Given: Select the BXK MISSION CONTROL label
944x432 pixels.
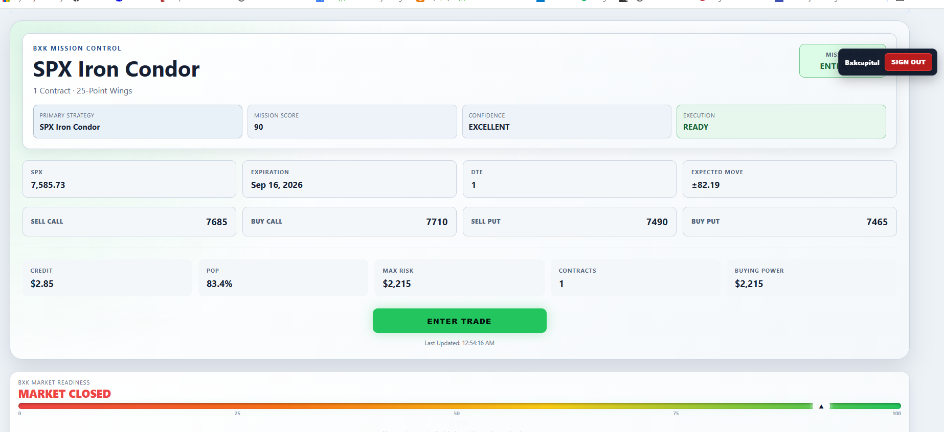Looking at the screenshot, I should pos(77,49).
